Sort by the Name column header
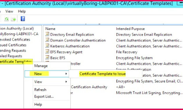Screen dimensions: 183x110 50,29
